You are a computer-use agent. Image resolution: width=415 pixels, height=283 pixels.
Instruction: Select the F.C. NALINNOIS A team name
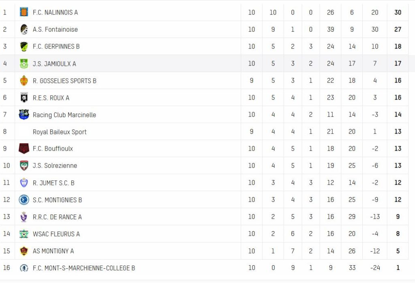(55, 13)
